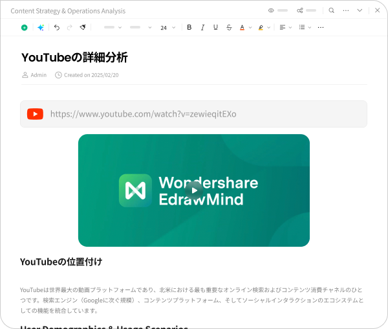Select the format painter tool
The width and height of the screenshot is (388, 329).
83,28
